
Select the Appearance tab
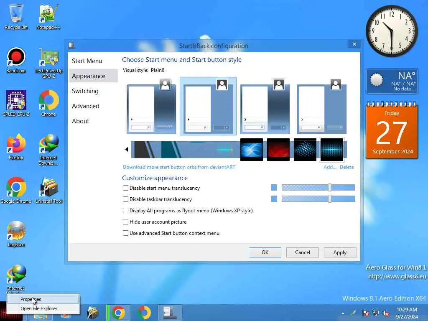tap(94, 76)
